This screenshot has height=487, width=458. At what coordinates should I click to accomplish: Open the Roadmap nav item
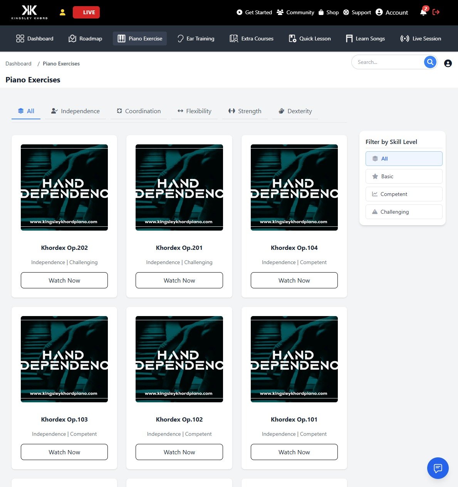coord(85,38)
